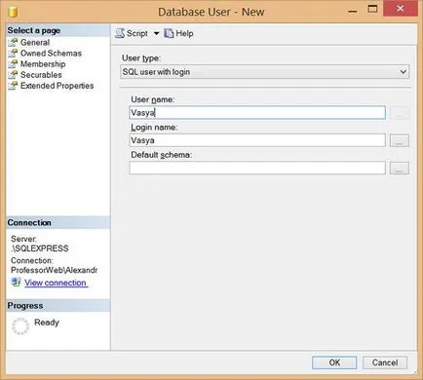
Task: Confirm with the OK button
Action: coord(334,362)
